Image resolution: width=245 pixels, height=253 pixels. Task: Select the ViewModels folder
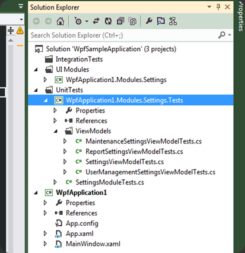tap(93, 131)
